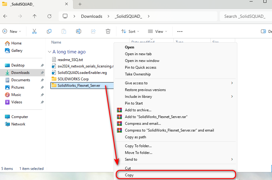Viewport: 272px width, 180px height.
Task: Click the Delete trash icon in toolbar
Action: pyautogui.click(x=108, y=31)
